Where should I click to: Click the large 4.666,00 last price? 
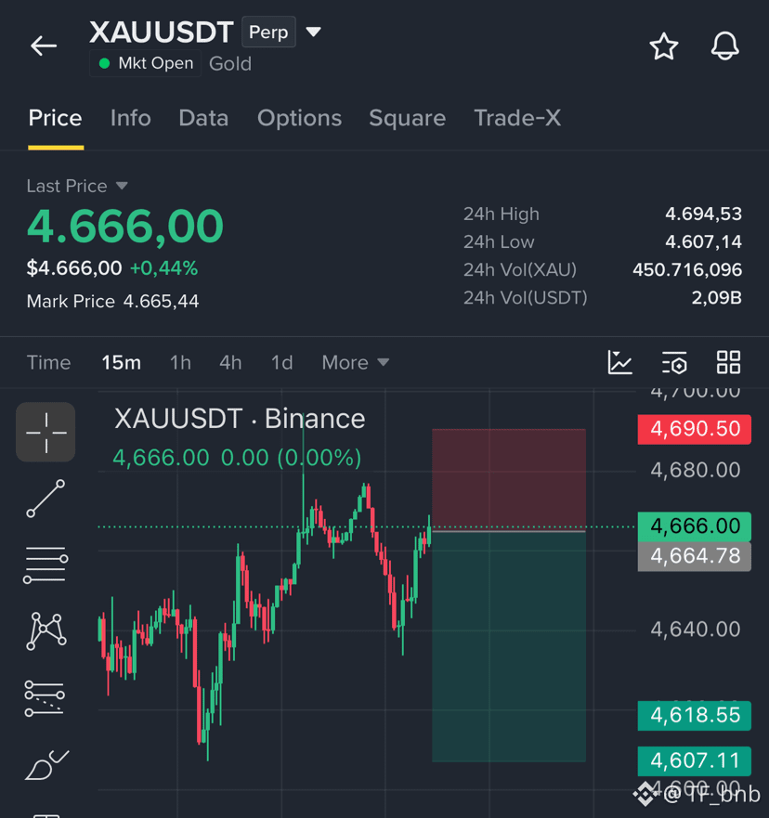coord(125,227)
